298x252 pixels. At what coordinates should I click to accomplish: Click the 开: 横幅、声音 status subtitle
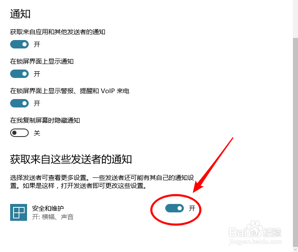[x=53, y=217]
